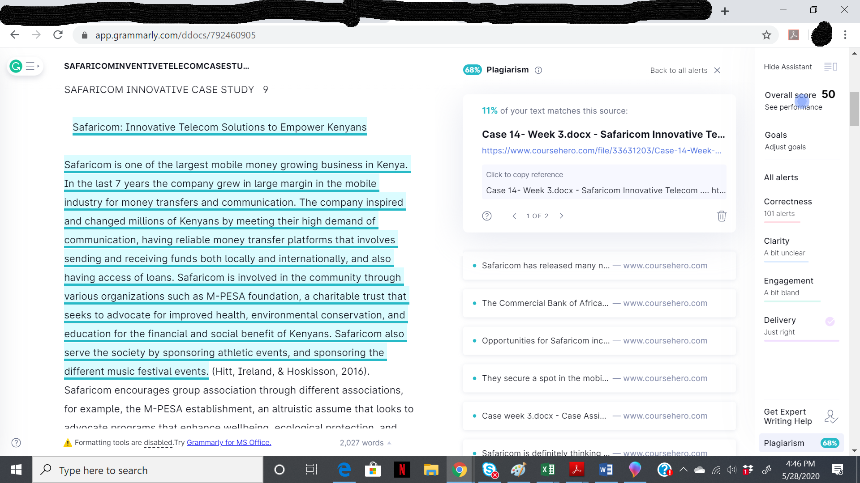
Task: Open Task View on the taskbar
Action: [311, 470]
